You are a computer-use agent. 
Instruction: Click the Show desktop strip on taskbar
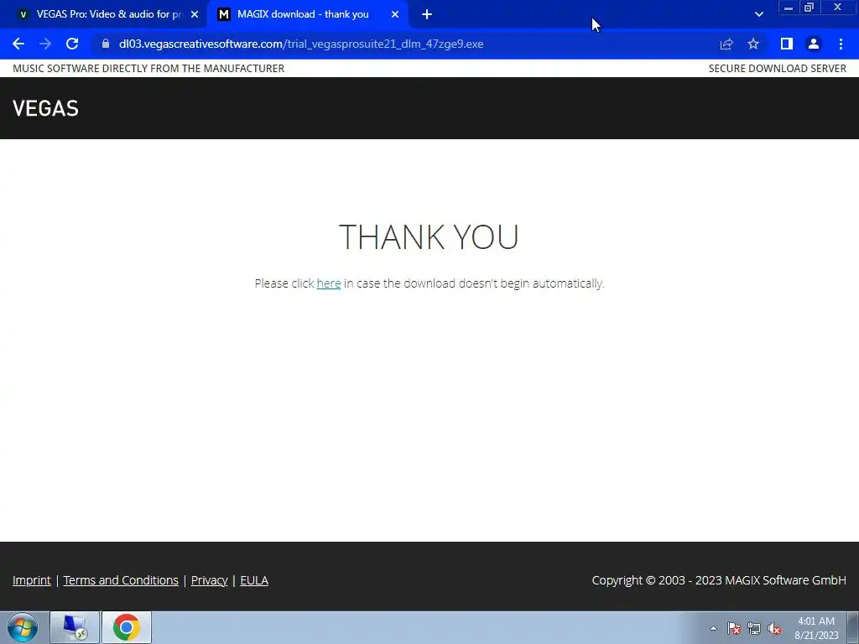[853, 627]
